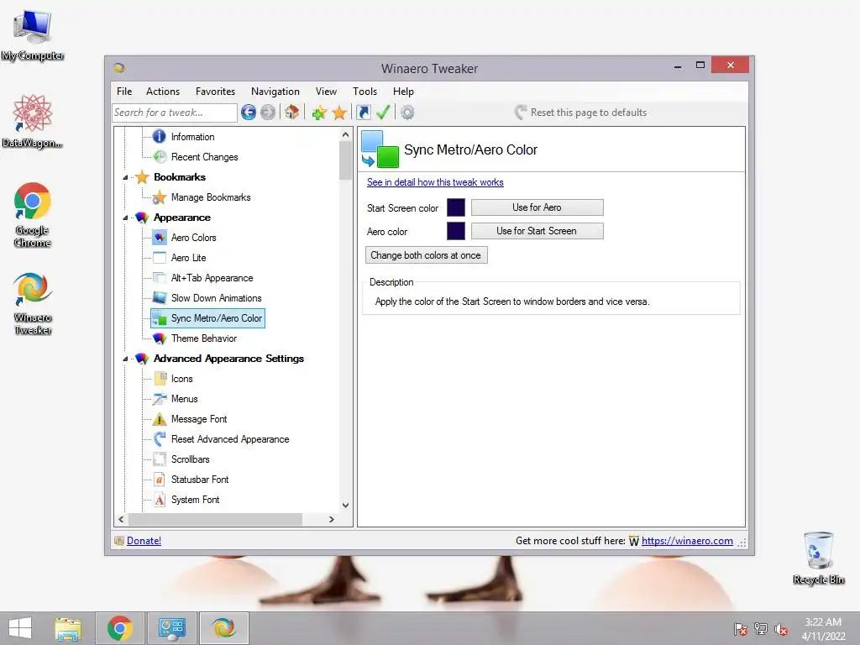Open See in detail how this tweak works link
Image resolution: width=860 pixels, height=645 pixels.
tap(435, 182)
